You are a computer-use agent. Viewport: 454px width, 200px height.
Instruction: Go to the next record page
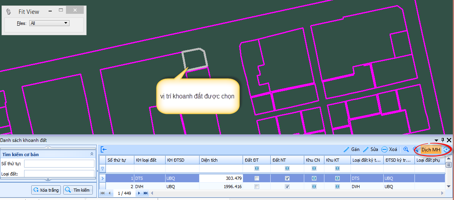[139, 193]
